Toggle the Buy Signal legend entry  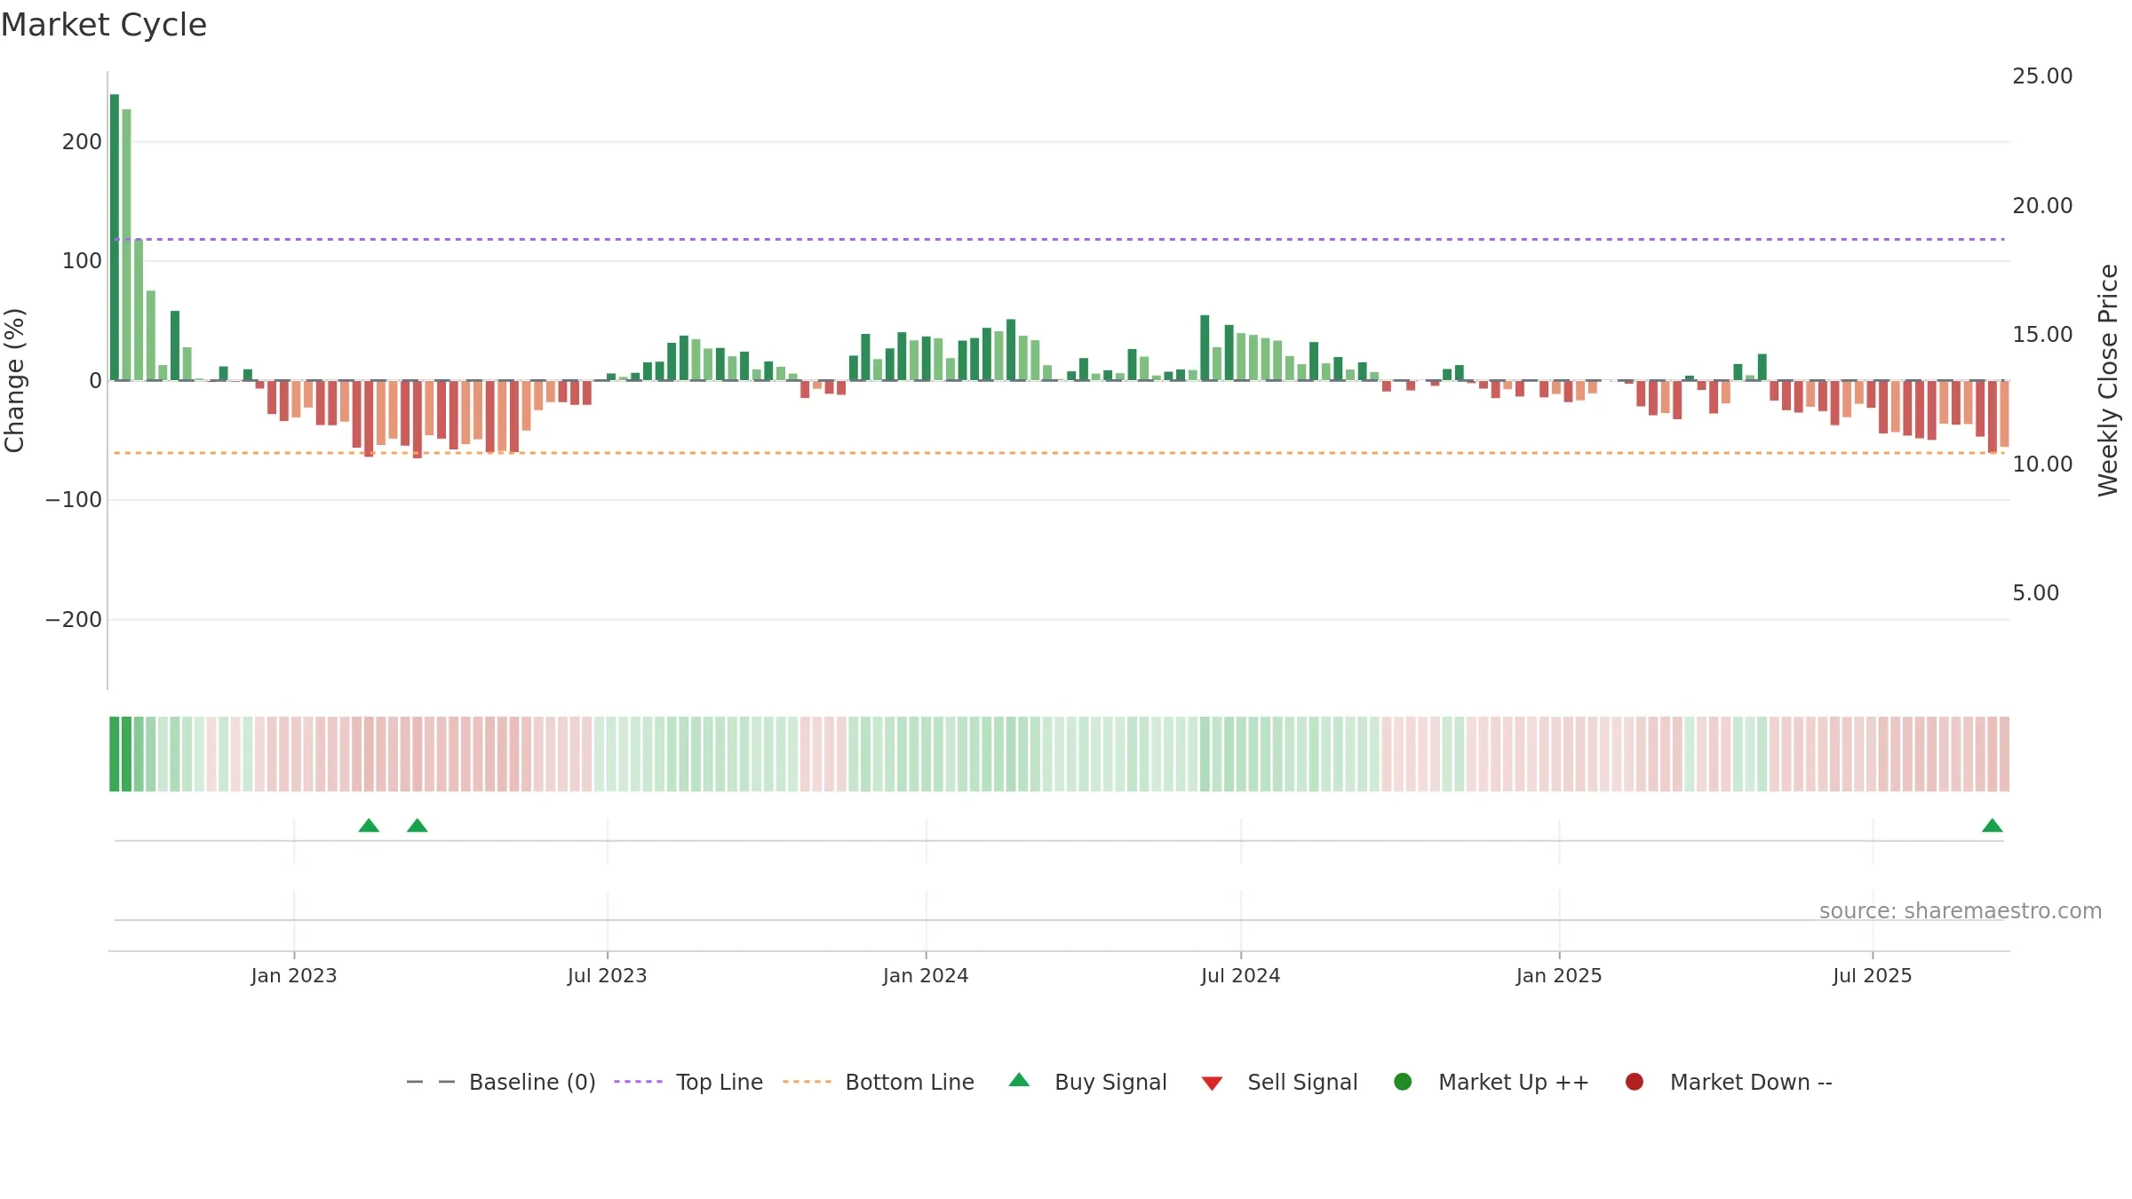[x=1087, y=1082]
